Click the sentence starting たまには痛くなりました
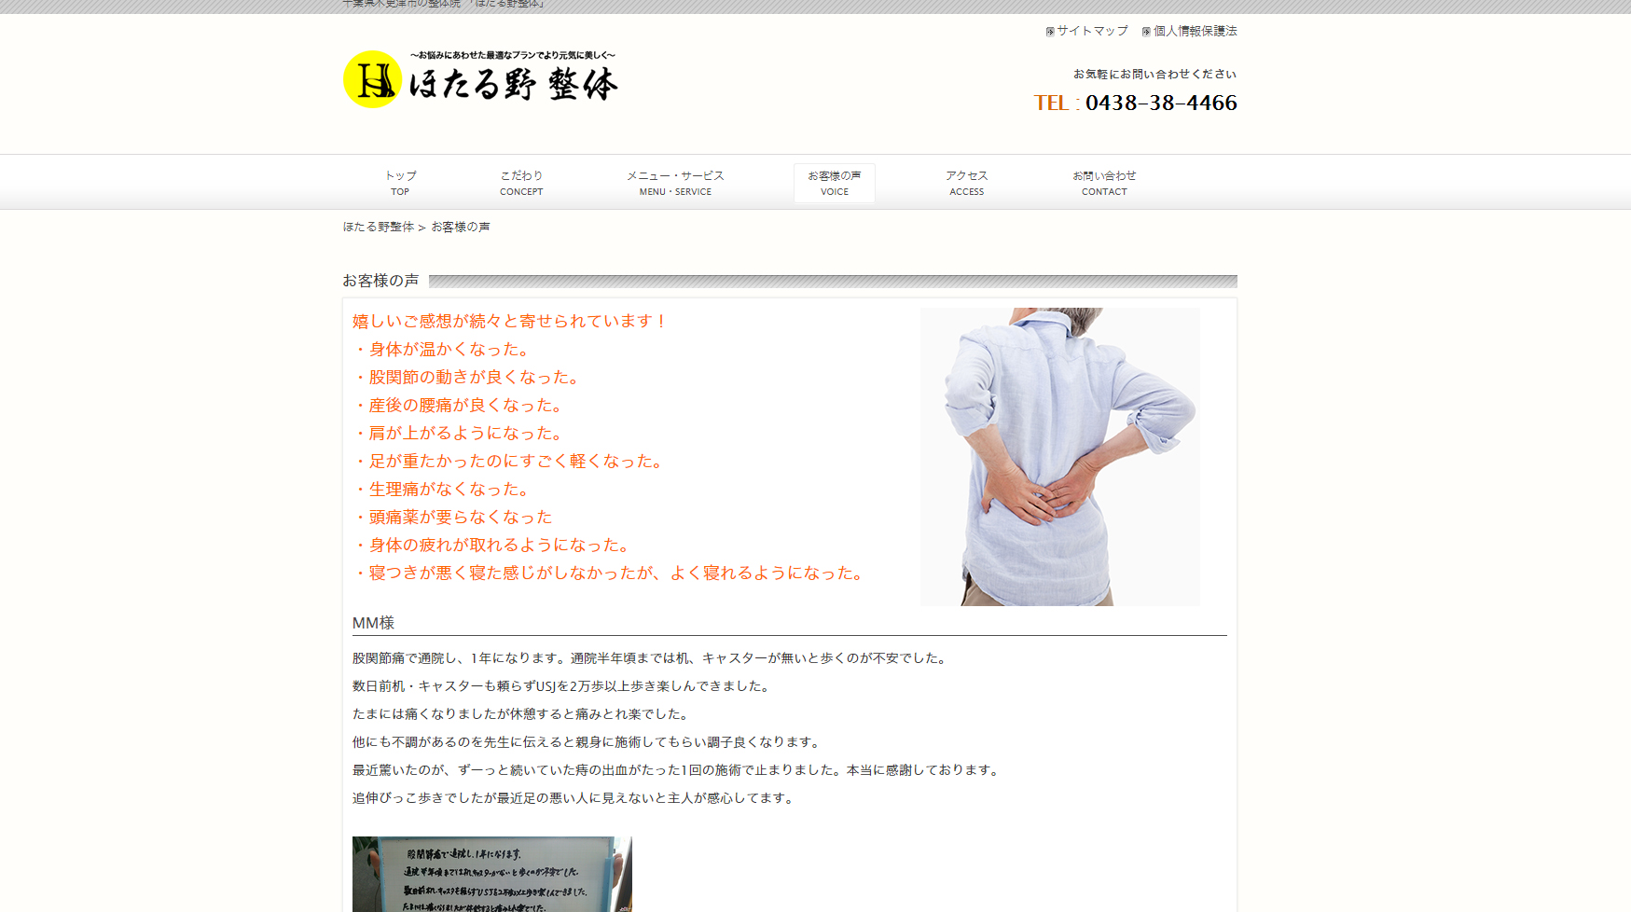1631x912 pixels. coord(522,714)
